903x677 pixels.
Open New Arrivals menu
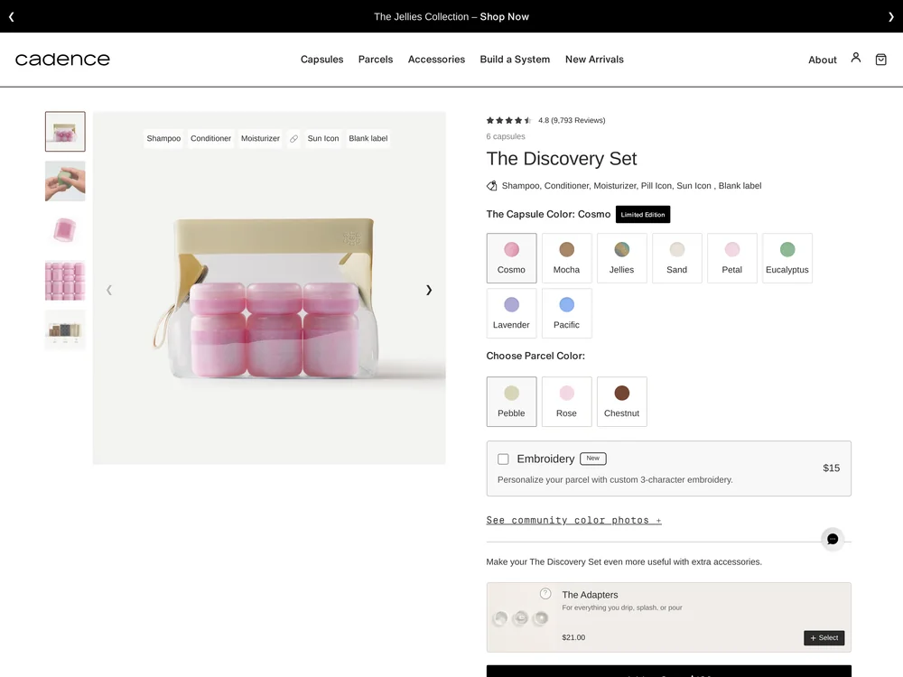[x=594, y=60]
